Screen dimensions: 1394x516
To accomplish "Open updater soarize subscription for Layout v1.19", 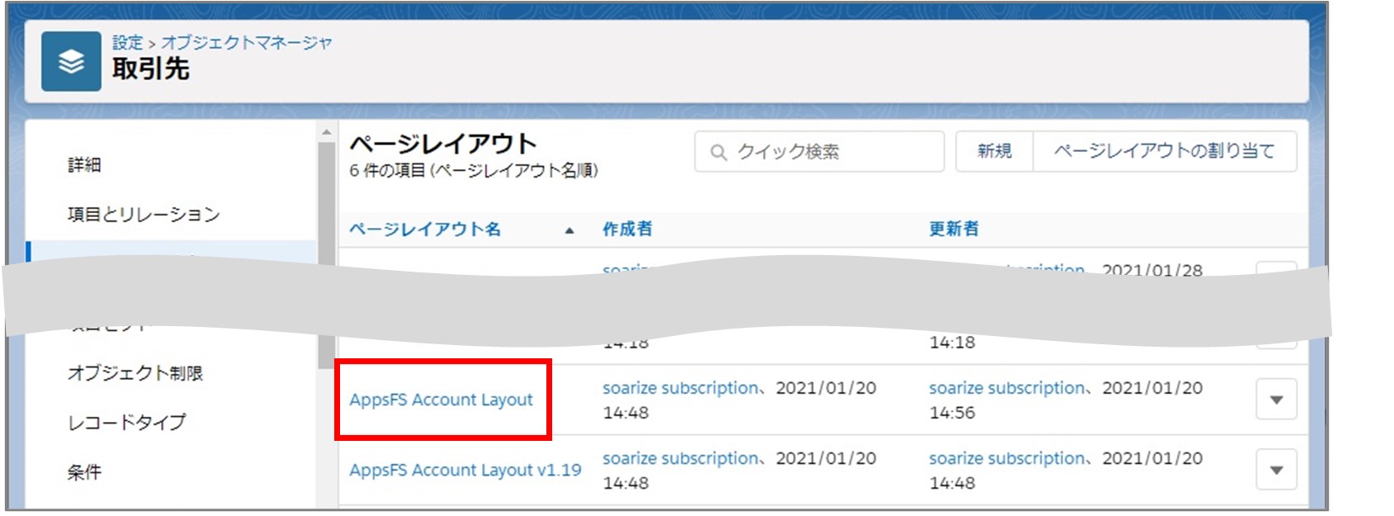I will pos(1008,458).
